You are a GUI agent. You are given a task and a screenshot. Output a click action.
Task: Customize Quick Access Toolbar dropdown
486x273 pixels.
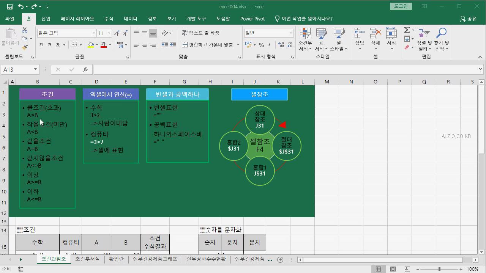tap(47, 6)
